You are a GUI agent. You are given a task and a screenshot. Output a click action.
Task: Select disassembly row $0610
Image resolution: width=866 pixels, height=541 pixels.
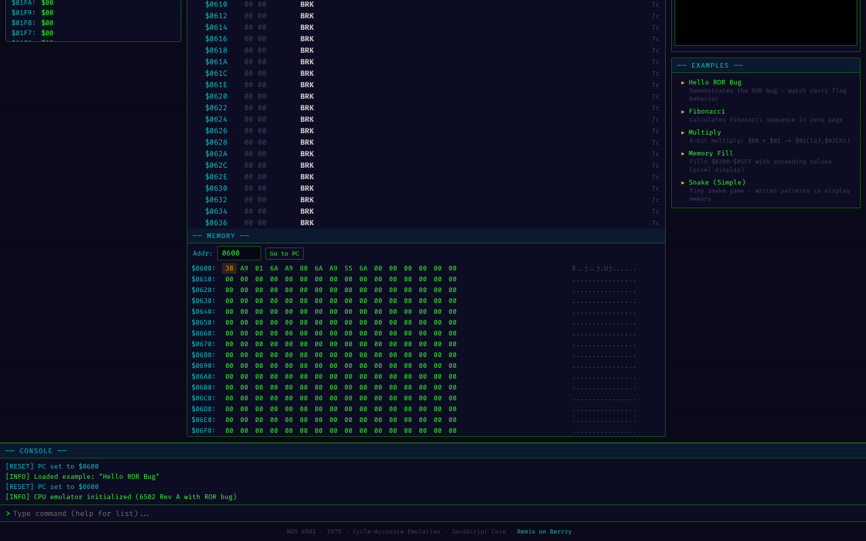[426, 4]
